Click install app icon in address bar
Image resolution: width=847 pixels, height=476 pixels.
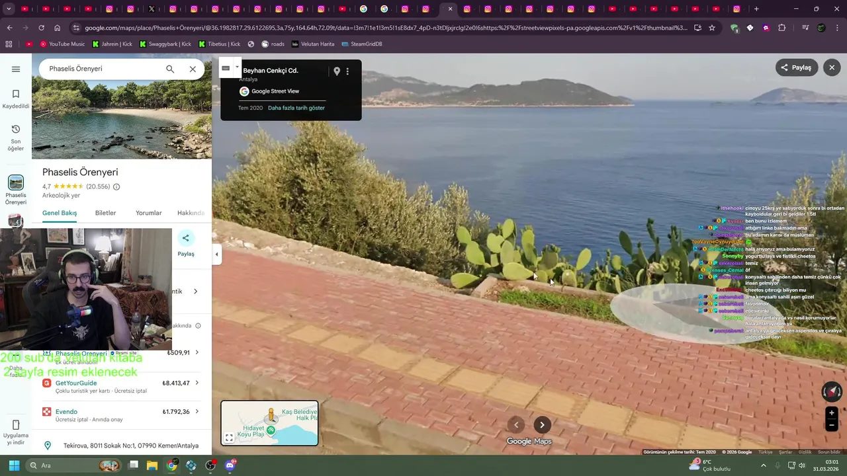click(x=697, y=28)
